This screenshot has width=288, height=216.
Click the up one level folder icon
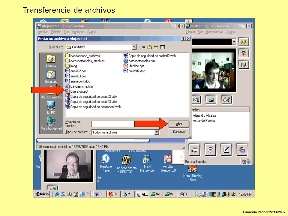tap(150, 47)
